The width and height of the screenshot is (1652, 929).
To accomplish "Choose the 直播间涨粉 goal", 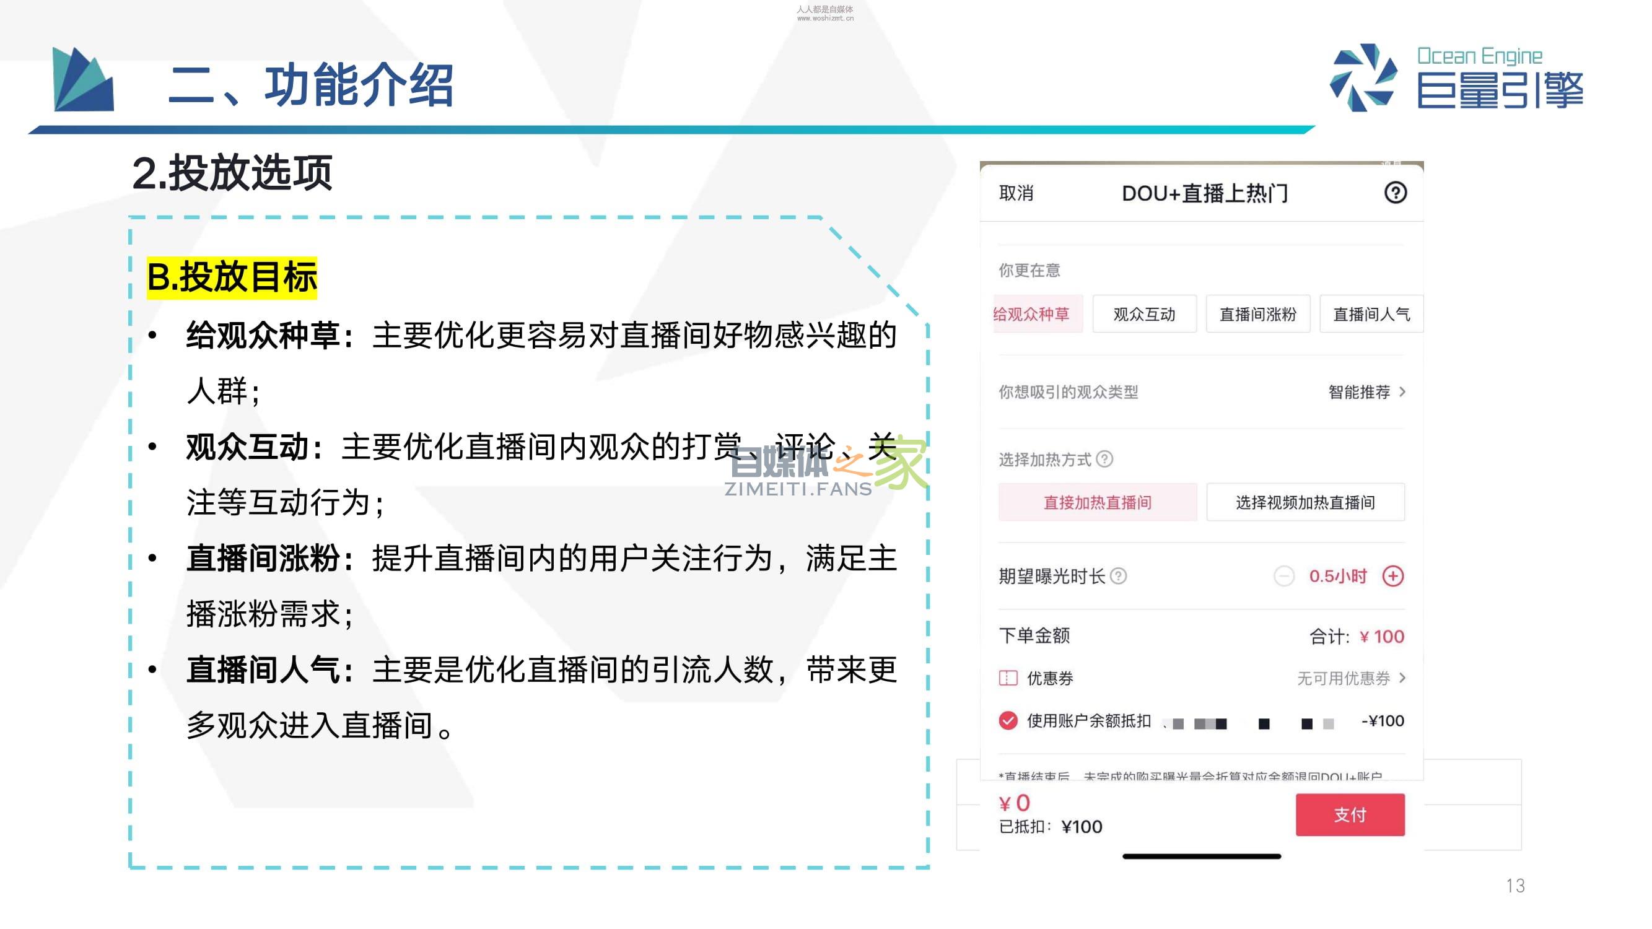I will pyautogui.click(x=1257, y=314).
